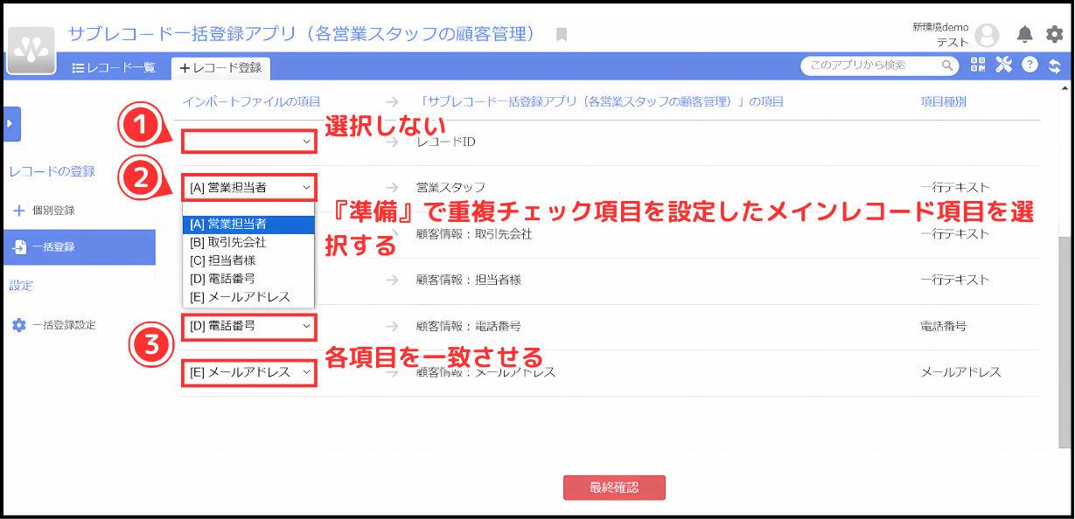Viewport: 1075px width, 519px height.
Task: Open the QR code icon
Action: (978, 65)
